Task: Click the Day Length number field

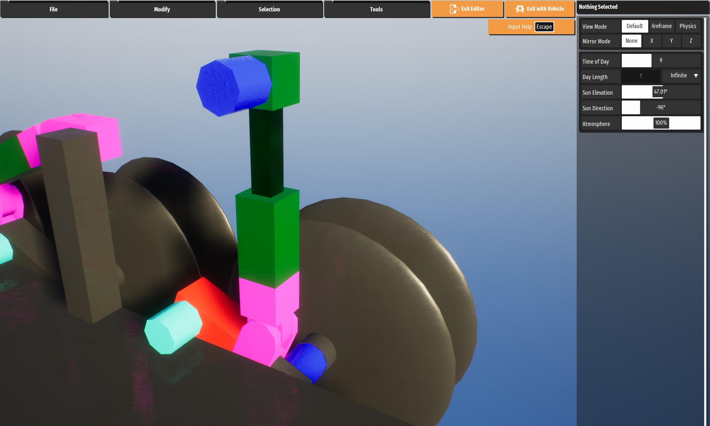Action: 640,76
